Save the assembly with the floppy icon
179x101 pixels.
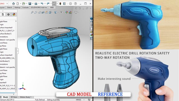30,4
